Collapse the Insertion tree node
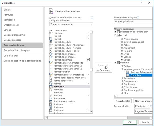The image size is (154, 126). coord(115,63)
